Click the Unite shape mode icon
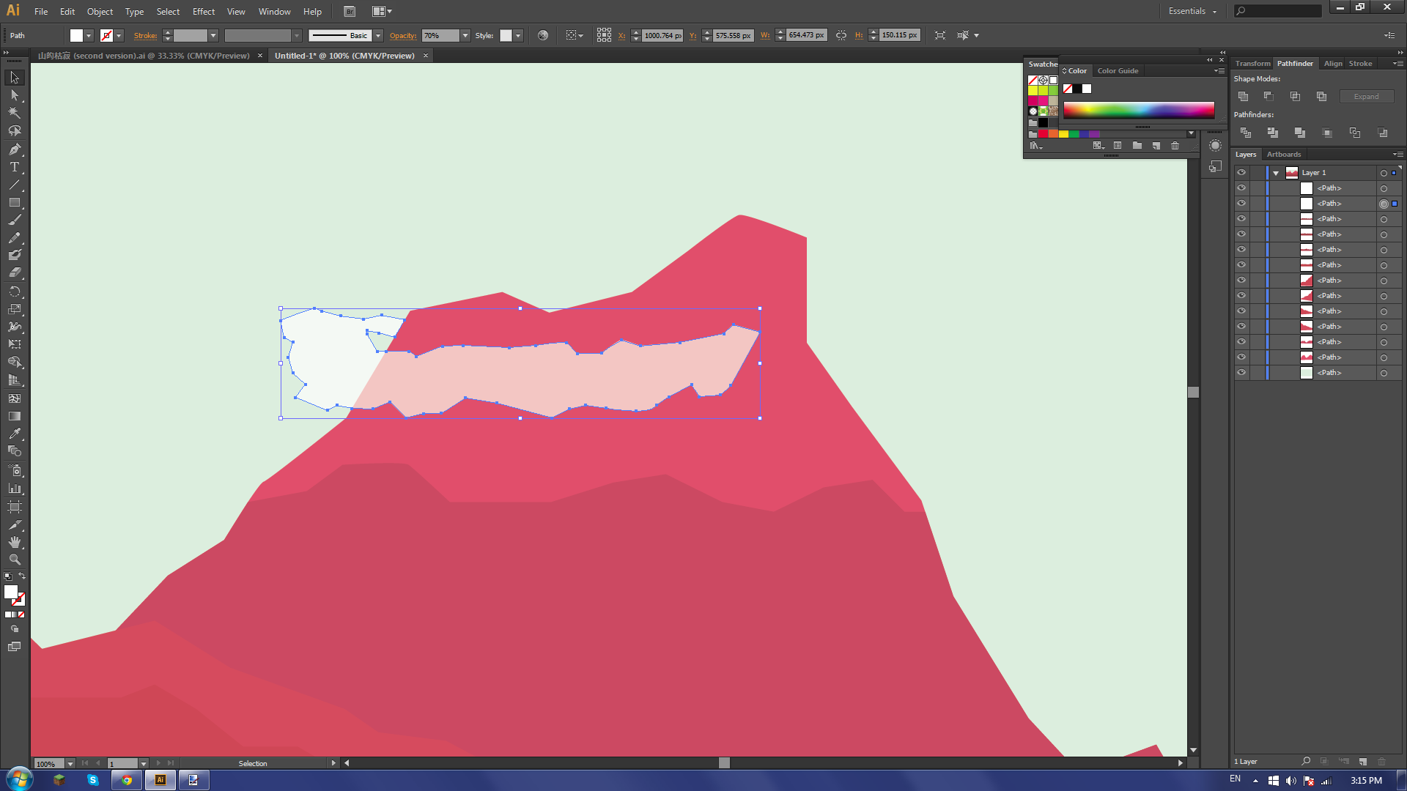This screenshot has height=791, width=1407. 1244,97
